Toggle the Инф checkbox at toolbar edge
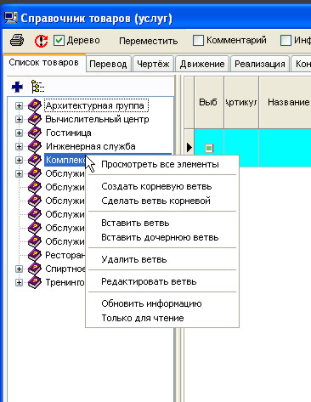 [x=286, y=41]
